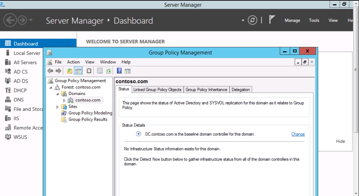This screenshot has width=359, height=196.
Task: Open the Notifications flag in Server Manager
Action: point(272,19)
